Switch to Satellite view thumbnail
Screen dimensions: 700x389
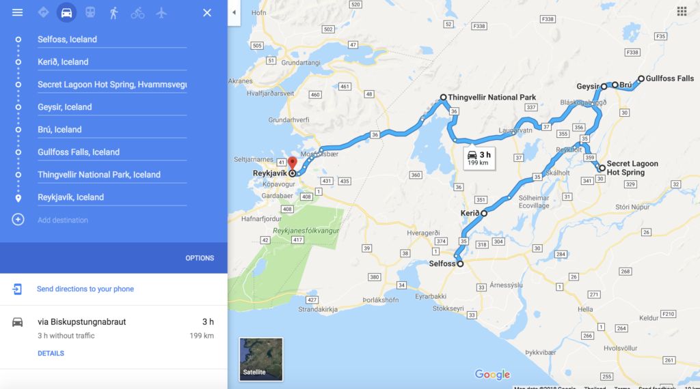[x=260, y=359]
